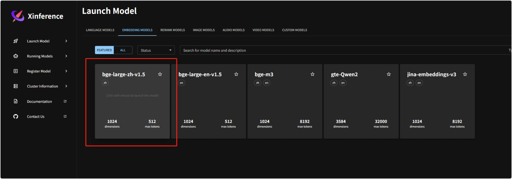Switch to the VIDEO MODELS tab
The width and height of the screenshot is (512, 179).
(263, 30)
